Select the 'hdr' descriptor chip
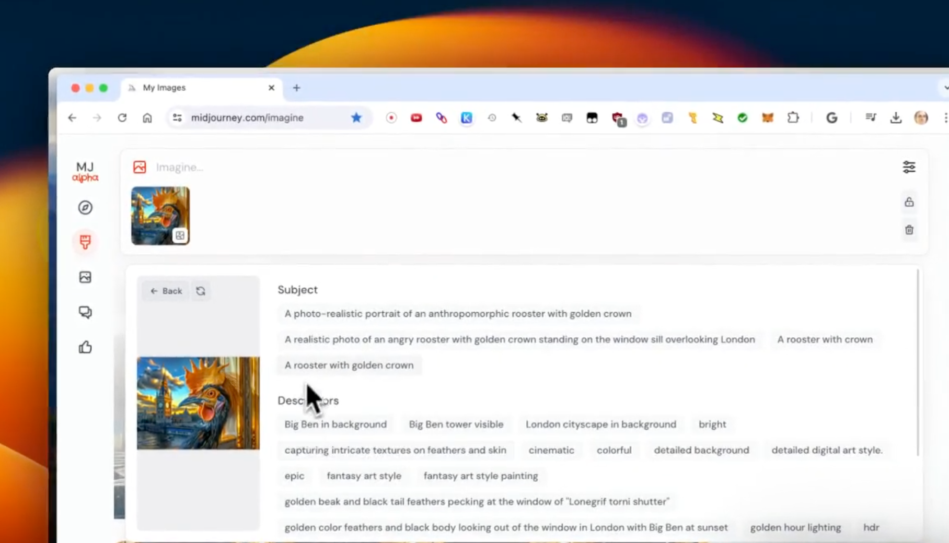Screen dimensions: 949x543 871,527
